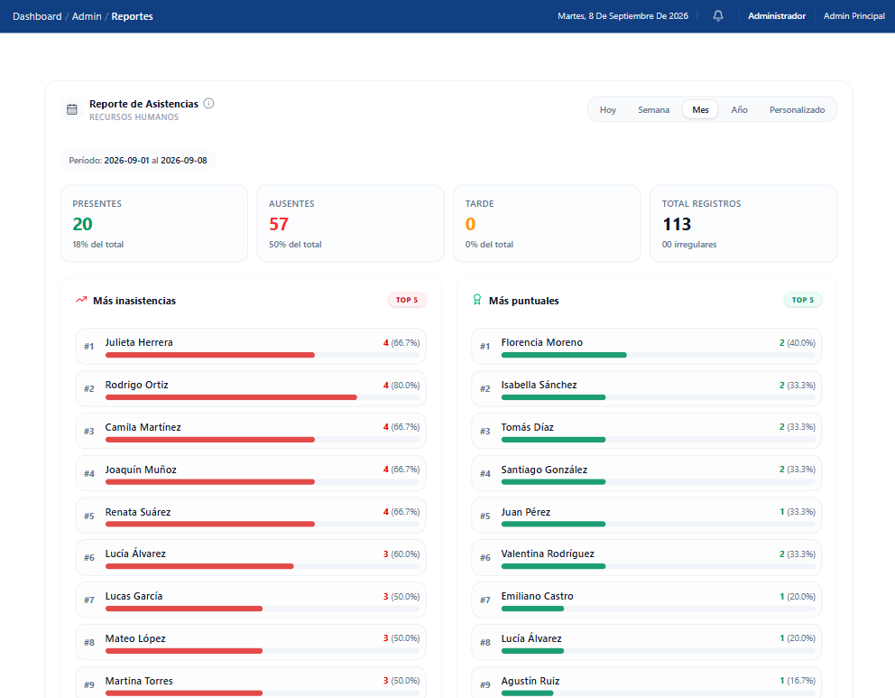This screenshot has height=698, width=895.
Task: Select the Hoy period tab
Action: tap(608, 109)
